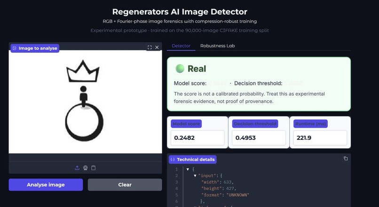Viewport: 379px width, 207px height.
Task: Click the fullscreen icon on image panel
Action: point(150,47)
